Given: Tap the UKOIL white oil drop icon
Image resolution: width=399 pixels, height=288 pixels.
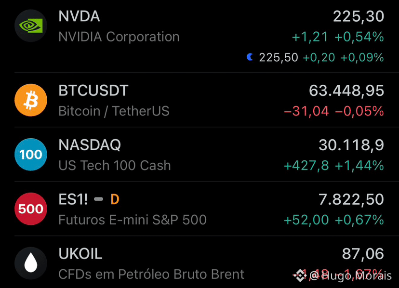Looking at the screenshot, I should point(31,263).
